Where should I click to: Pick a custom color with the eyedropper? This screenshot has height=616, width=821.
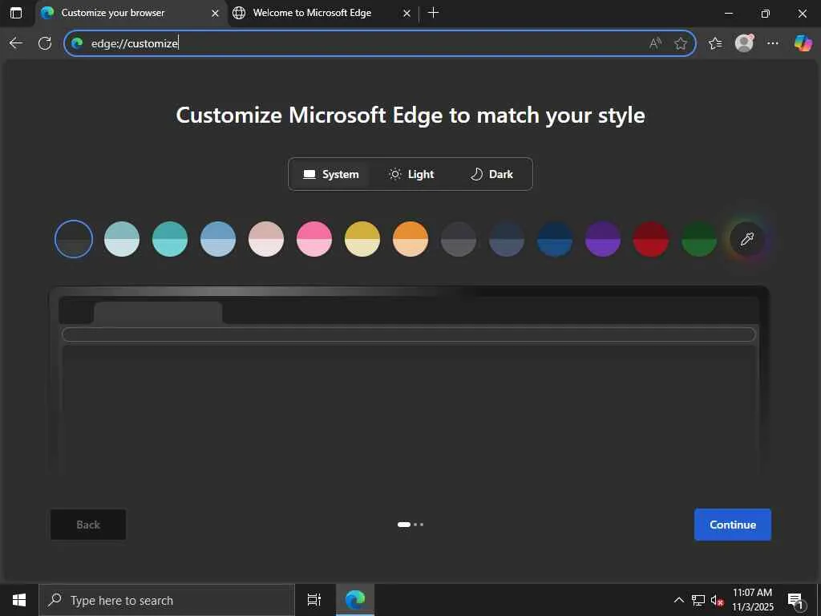(x=747, y=239)
